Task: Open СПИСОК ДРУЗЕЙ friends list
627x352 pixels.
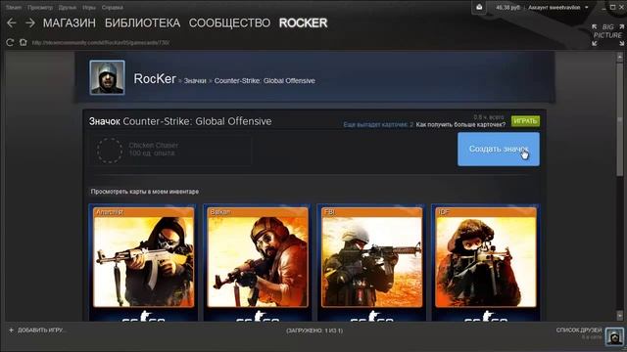Action: 579,330
